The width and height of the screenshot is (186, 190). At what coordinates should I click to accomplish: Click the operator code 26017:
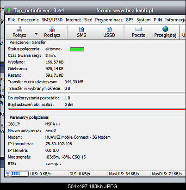coord(14,124)
